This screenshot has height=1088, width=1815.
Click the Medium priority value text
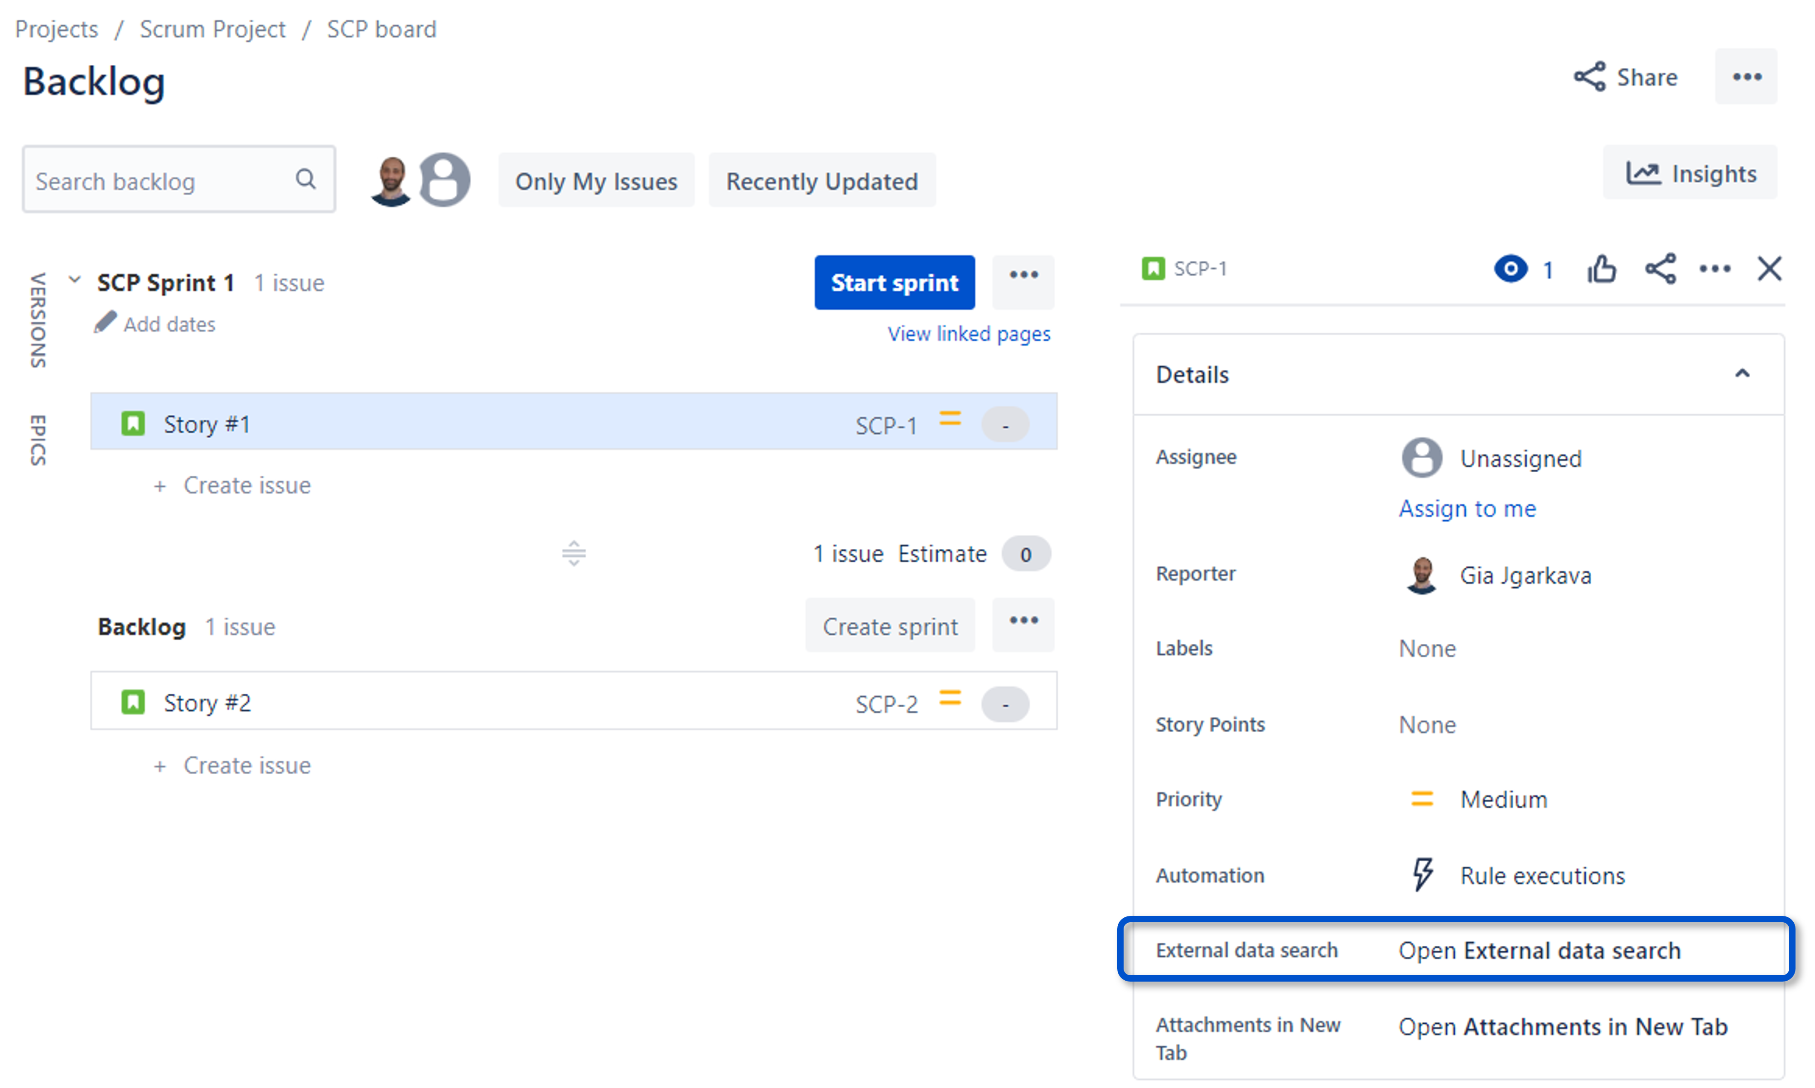[x=1503, y=799]
